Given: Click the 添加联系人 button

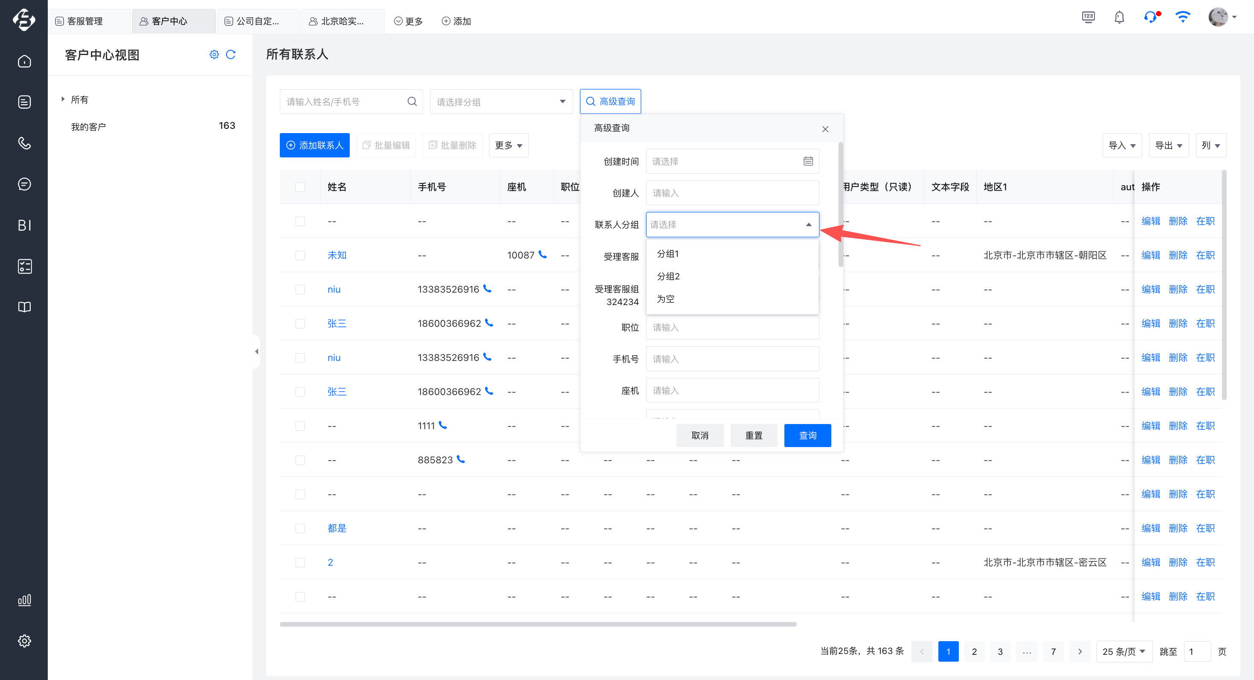Looking at the screenshot, I should click(314, 145).
